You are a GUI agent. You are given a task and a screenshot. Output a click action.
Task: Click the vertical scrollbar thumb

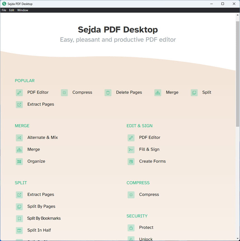237,74
